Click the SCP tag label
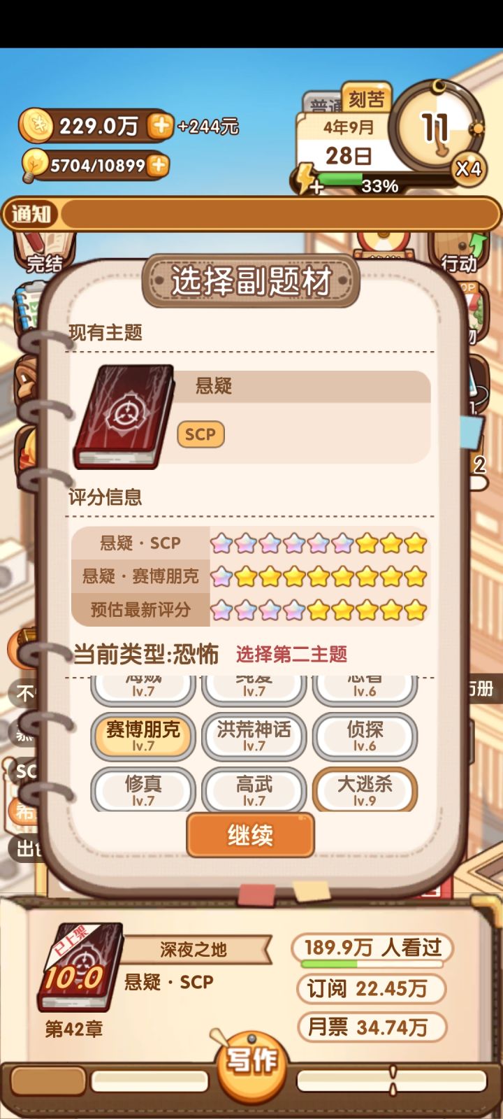This screenshot has width=503, height=1119. coord(201,434)
